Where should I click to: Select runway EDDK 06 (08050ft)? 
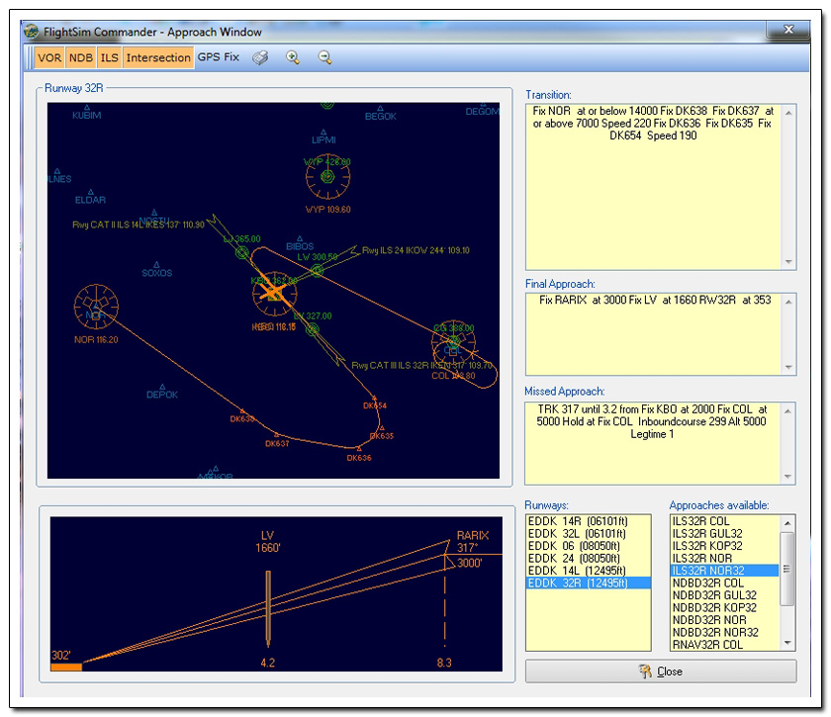click(x=588, y=546)
